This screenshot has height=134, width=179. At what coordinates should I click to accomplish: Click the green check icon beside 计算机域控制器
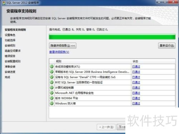click(52, 87)
